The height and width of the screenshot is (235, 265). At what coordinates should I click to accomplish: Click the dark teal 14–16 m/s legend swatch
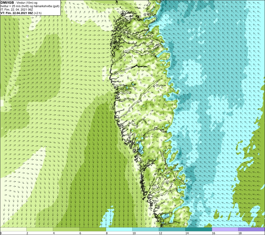point(198,229)
